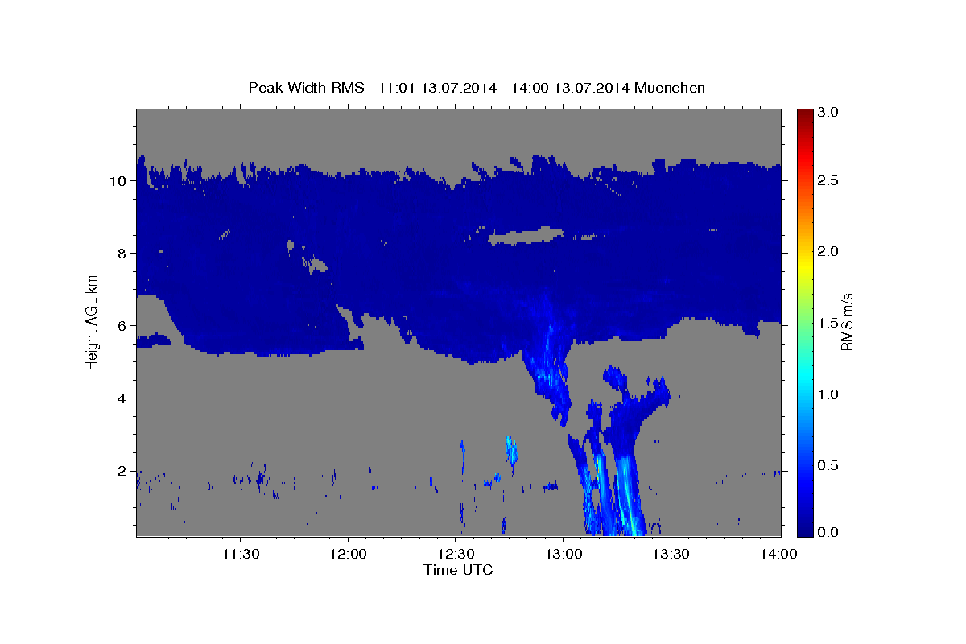This screenshot has height=644, width=966.
Task: Click the 11:30 time tick label
Action: (x=241, y=554)
